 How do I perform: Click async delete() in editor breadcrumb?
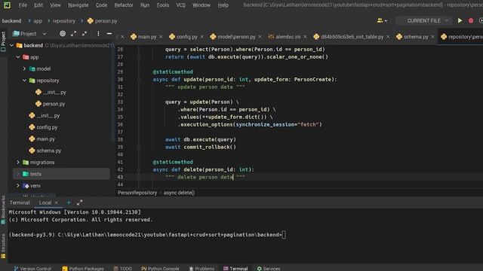pos(179,193)
